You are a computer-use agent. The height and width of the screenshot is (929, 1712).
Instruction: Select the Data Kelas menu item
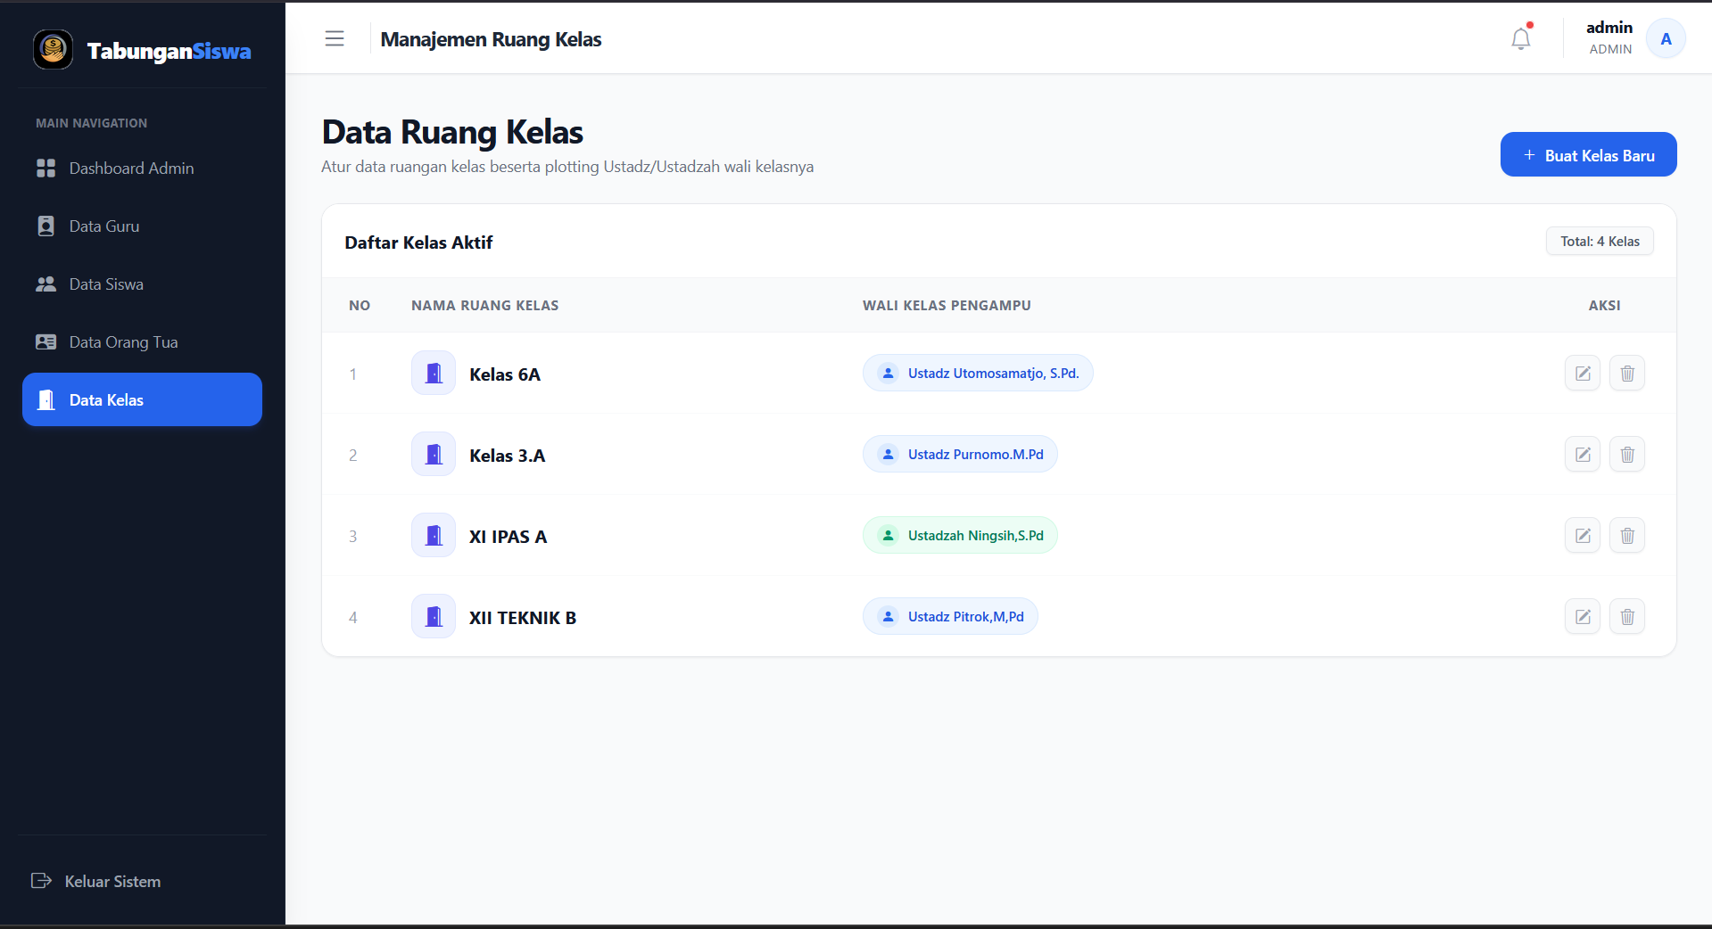[143, 399]
